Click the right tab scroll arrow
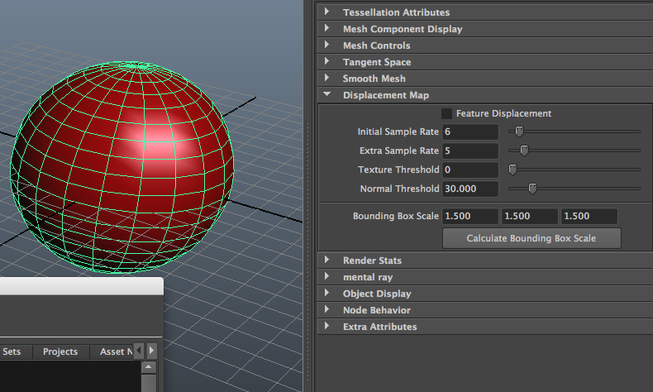The width and height of the screenshot is (653, 392). point(151,351)
